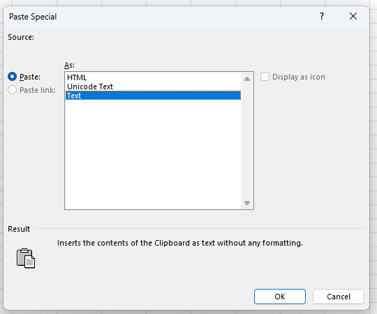Screen dimensions: 377x314
Task: Click the list scroll down arrow
Action: click(247, 203)
